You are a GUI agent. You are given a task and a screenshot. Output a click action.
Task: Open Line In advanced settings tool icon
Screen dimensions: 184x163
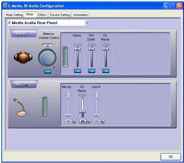coord(103,121)
